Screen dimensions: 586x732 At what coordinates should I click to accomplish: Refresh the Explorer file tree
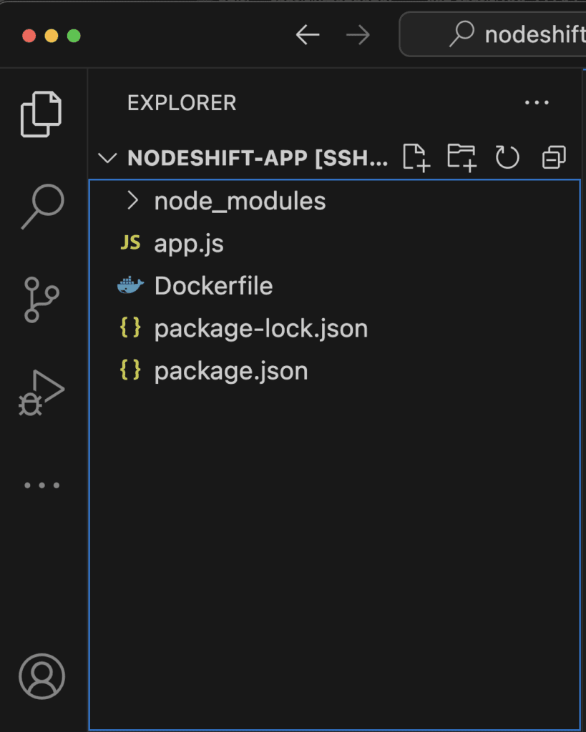(507, 157)
